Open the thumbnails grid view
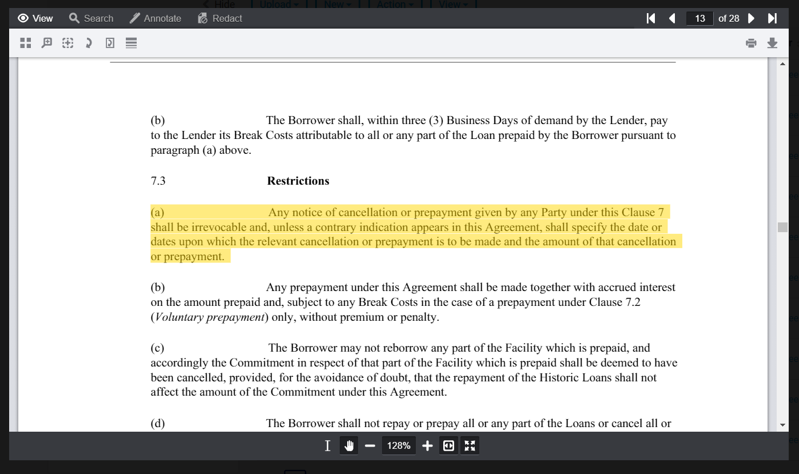The height and width of the screenshot is (474, 799). pyautogui.click(x=26, y=43)
